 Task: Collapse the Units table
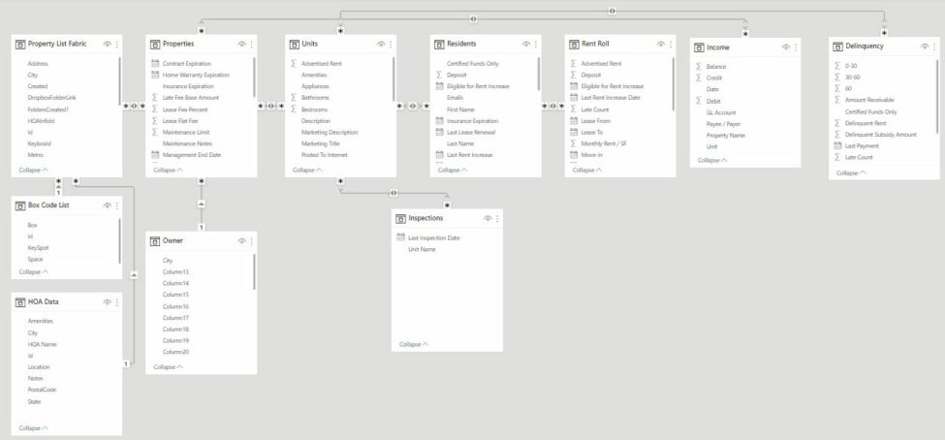(306, 170)
